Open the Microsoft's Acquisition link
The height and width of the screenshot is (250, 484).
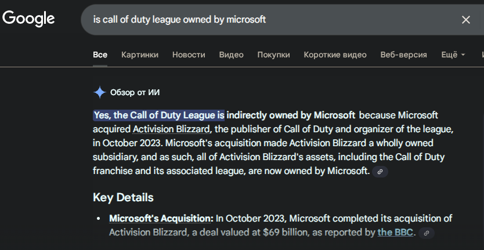click(x=161, y=218)
